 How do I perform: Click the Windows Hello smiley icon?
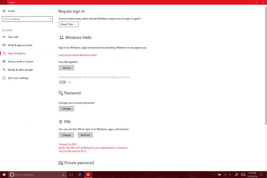61,37
